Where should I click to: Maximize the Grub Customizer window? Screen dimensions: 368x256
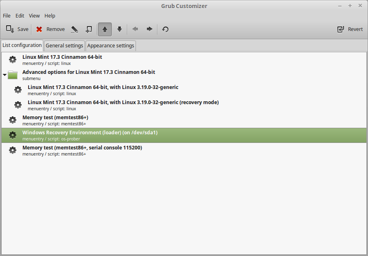(350, 6)
